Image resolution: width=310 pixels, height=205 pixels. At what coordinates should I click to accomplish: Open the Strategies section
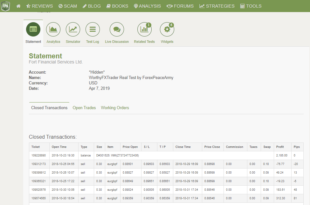coord(217,6)
